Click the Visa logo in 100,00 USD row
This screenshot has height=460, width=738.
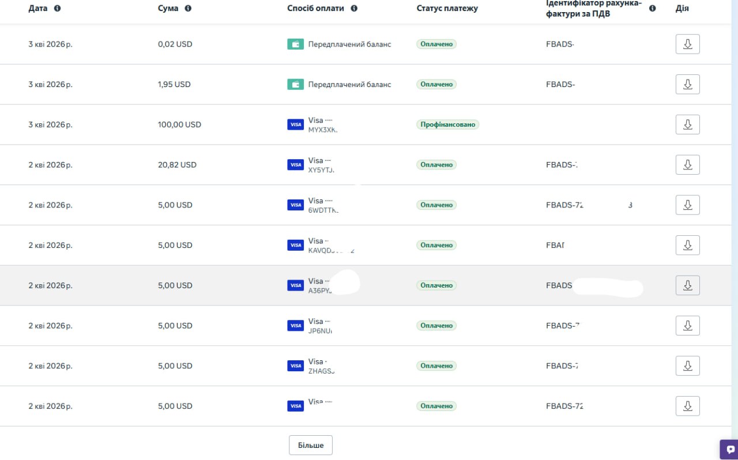[x=295, y=125]
